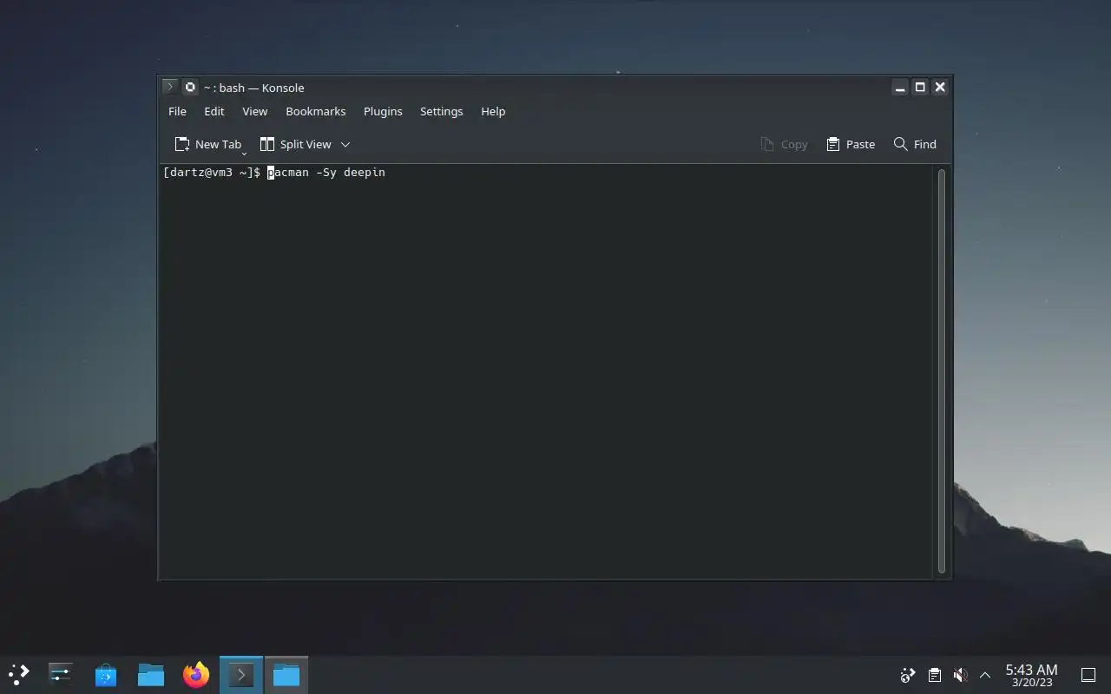Click the Paste toolbar button
The height and width of the screenshot is (694, 1111).
851,144
